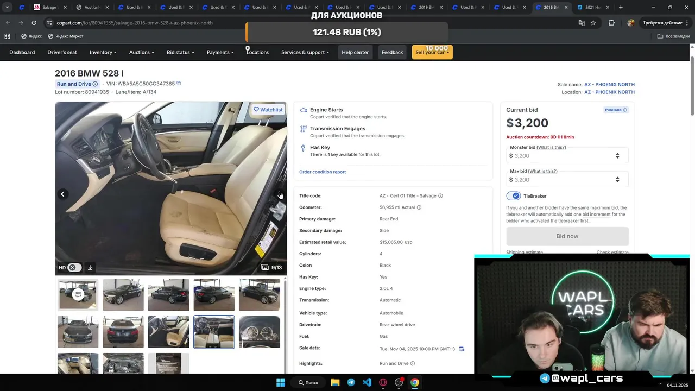Screen dimensions: 695x391
Task: Adjust Monster bid stepper arrows
Action: (617, 156)
